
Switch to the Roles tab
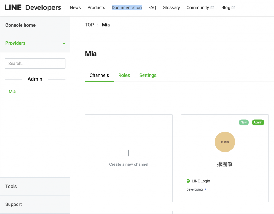coord(124,75)
